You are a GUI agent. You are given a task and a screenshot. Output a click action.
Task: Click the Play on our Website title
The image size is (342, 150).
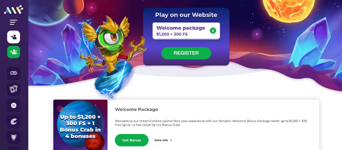point(186,15)
